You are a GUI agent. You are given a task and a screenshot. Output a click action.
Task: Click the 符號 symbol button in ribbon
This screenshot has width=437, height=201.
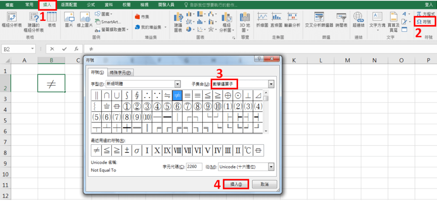pos(425,21)
